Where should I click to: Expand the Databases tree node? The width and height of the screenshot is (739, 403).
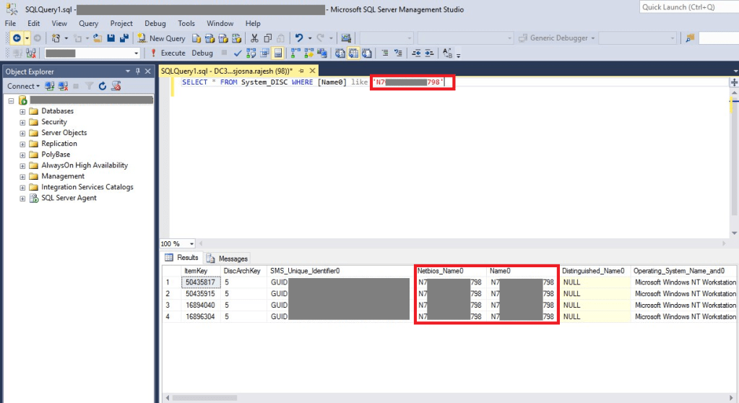tap(23, 111)
